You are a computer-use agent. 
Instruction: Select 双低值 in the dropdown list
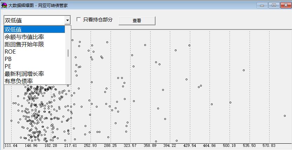coord(34,29)
